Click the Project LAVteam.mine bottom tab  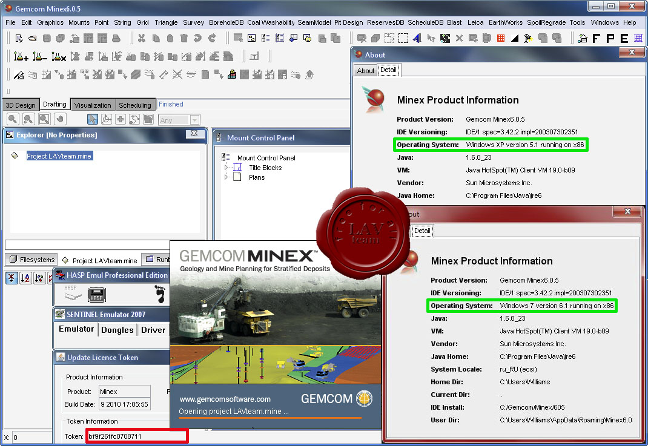coord(99,260)
